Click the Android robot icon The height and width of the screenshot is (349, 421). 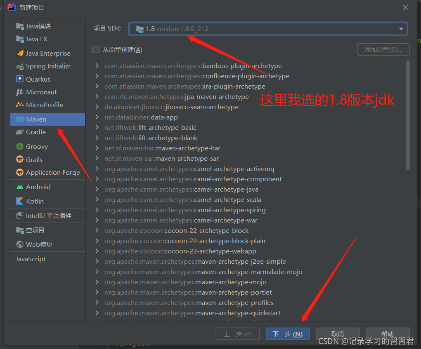pos(20,187)
